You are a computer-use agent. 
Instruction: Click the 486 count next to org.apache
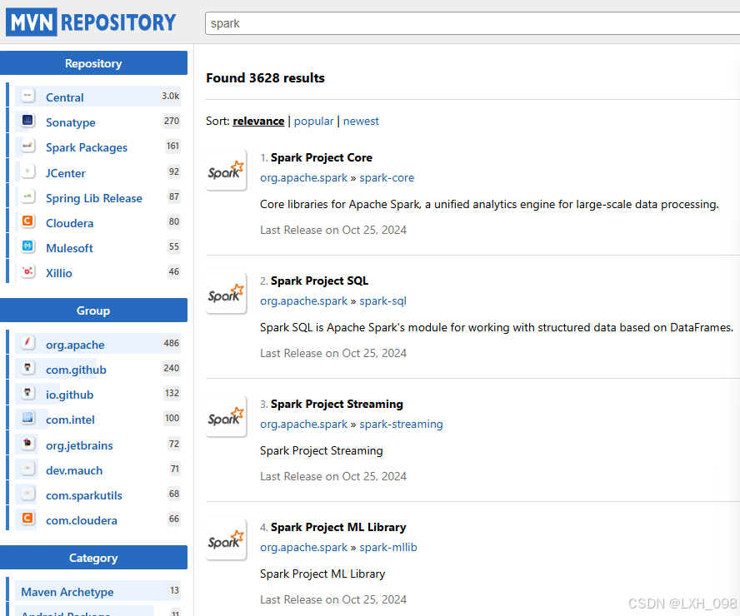(172, 343)
